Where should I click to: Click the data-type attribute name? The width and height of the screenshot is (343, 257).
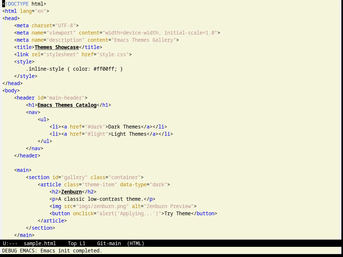click(133, 184)
